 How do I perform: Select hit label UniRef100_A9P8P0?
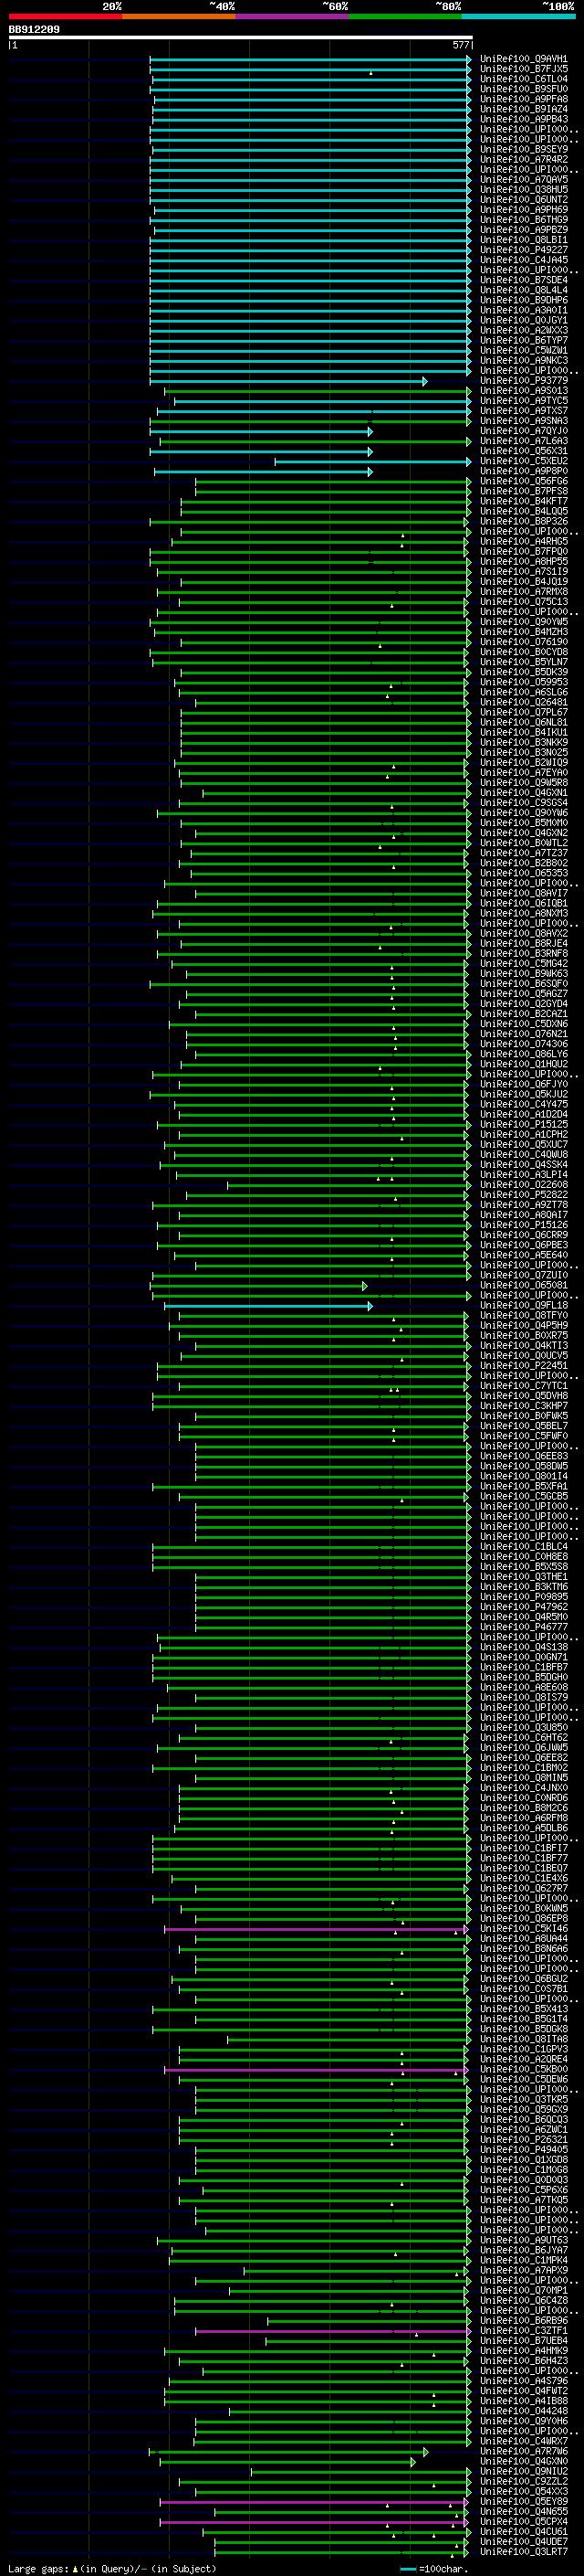pos(524,471)
